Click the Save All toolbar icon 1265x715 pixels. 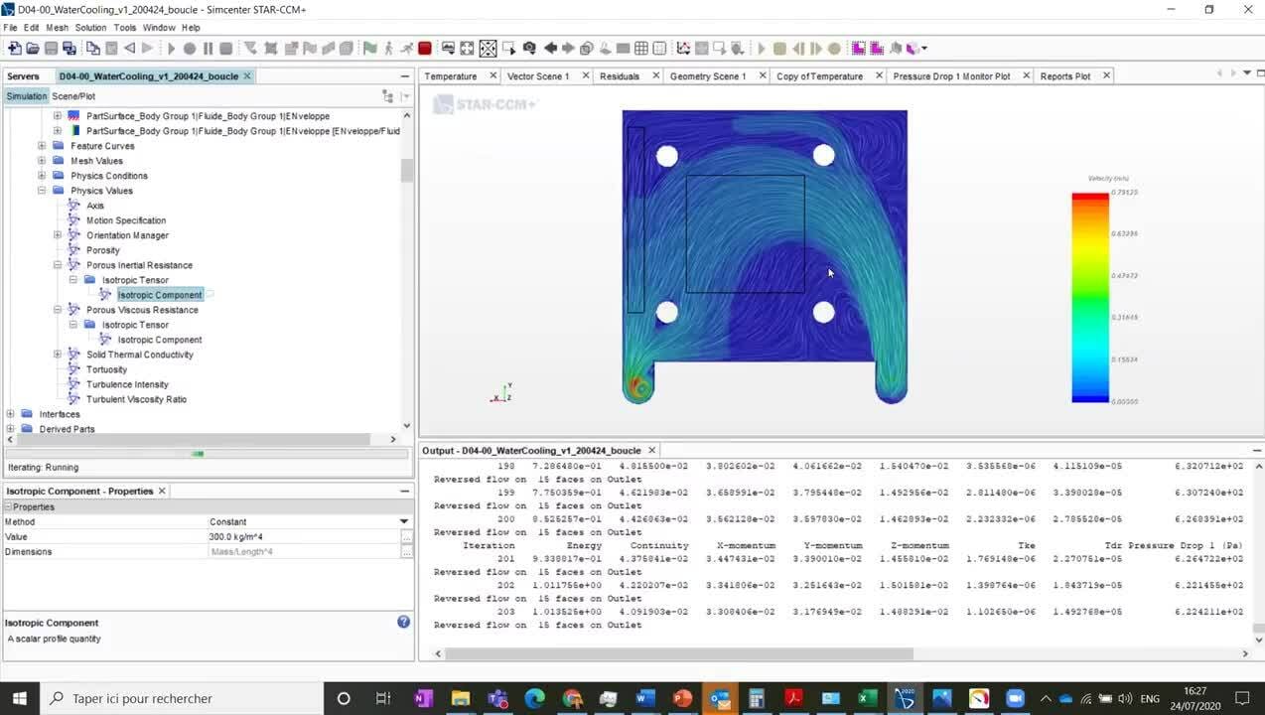69,48
